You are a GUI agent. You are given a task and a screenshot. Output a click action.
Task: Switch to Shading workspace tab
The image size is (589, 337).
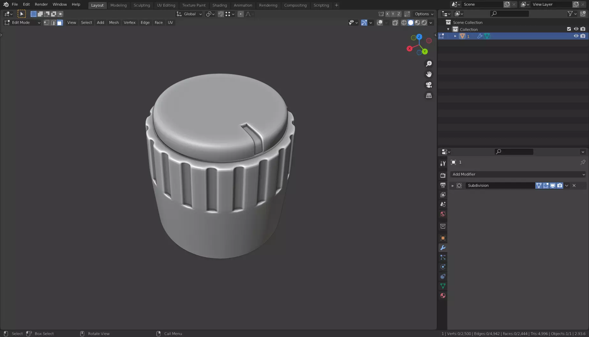(x=220, y=5)
